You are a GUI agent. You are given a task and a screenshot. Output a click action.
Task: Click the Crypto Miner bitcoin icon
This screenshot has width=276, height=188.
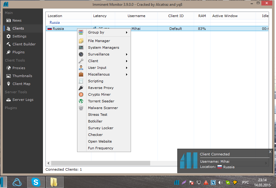(x=81, y=94)
